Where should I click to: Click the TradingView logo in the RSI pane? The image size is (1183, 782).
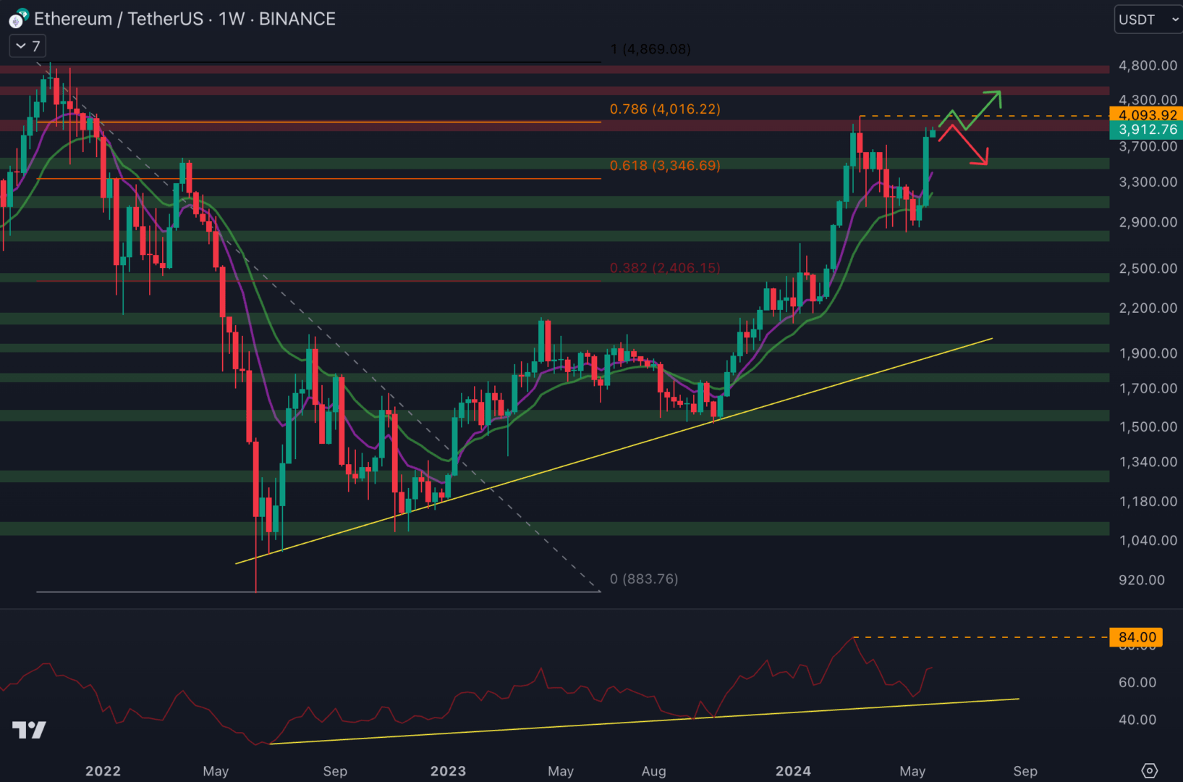(29, 730)
